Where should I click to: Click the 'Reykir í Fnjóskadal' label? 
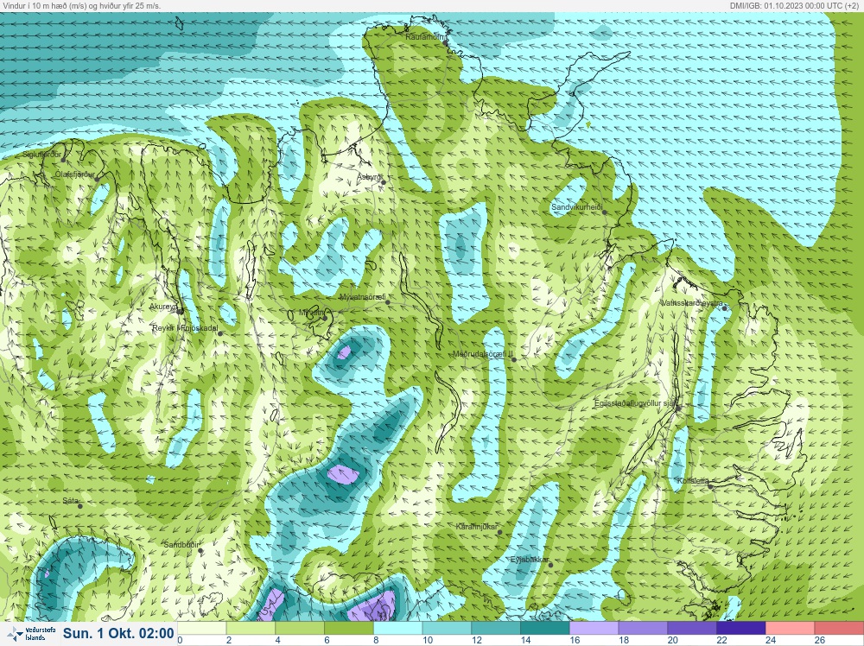pos(186,328)
